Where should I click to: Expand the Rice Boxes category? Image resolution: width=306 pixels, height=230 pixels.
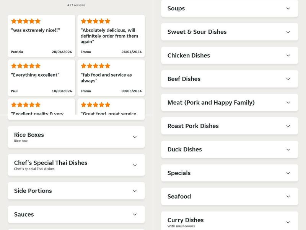pos(76,137)
